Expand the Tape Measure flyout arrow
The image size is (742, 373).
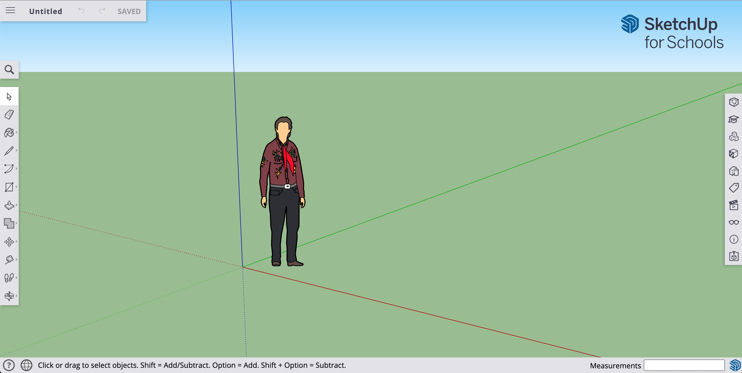[17, 259]
